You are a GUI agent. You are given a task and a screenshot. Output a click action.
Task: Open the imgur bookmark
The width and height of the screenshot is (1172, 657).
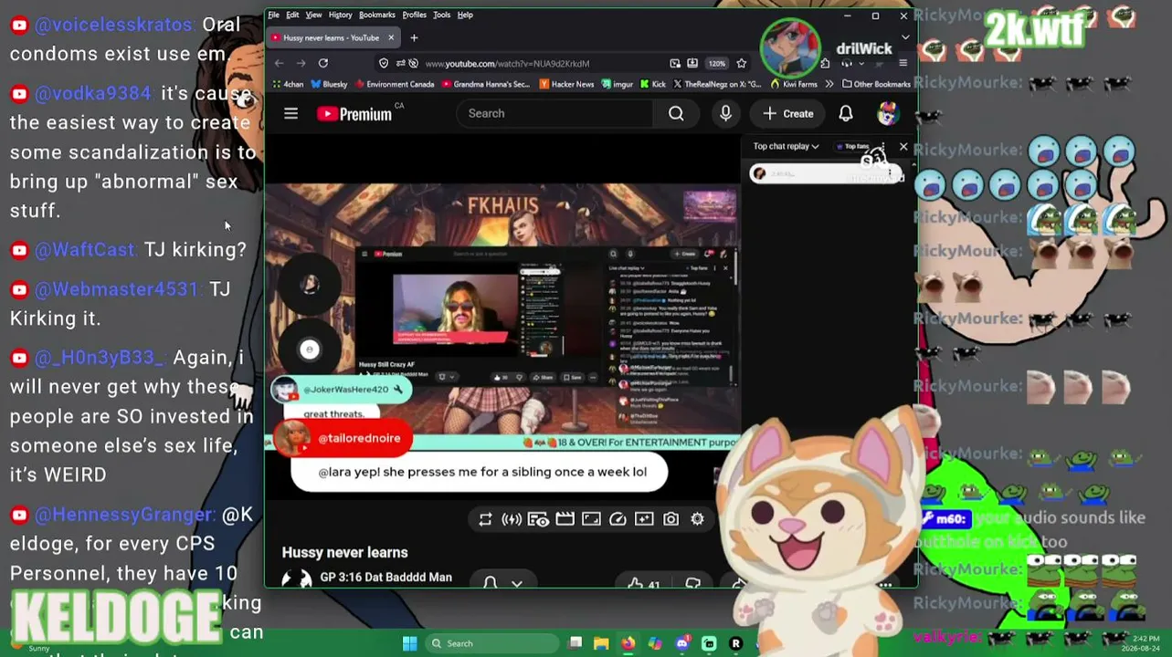pyautogui.click(x=618, y=84)
